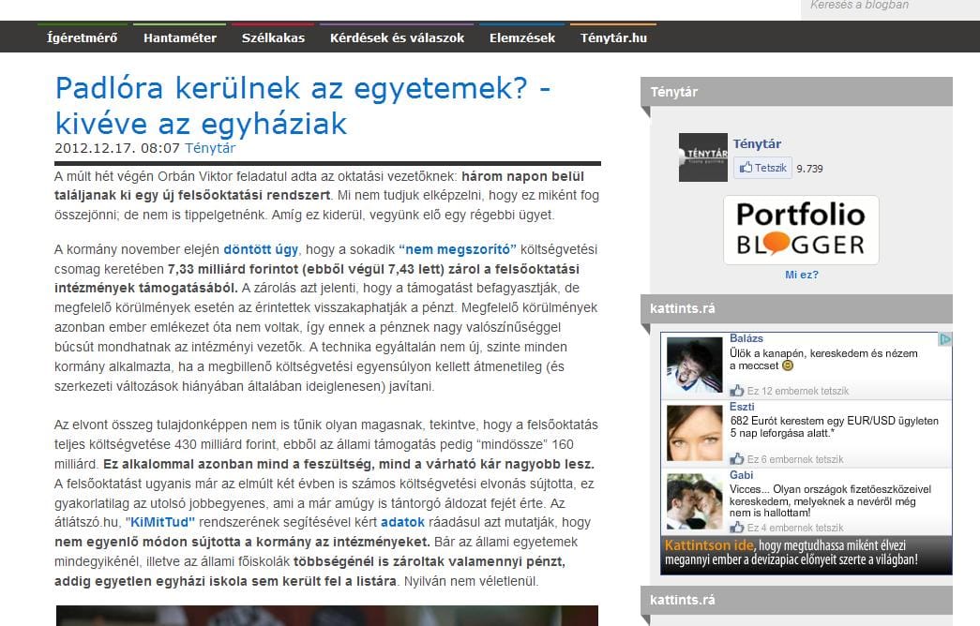980x626 pixels.
Task: Click the first kattints.rá sidebar header
Action: (x=796, y=308)
